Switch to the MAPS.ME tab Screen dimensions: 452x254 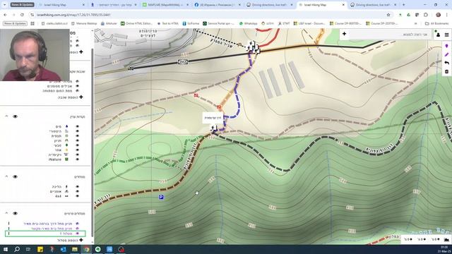165,5
